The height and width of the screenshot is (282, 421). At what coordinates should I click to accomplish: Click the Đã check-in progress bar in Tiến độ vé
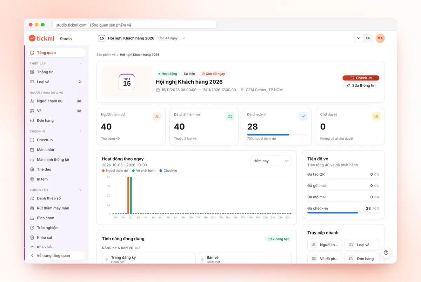[343, 213]
